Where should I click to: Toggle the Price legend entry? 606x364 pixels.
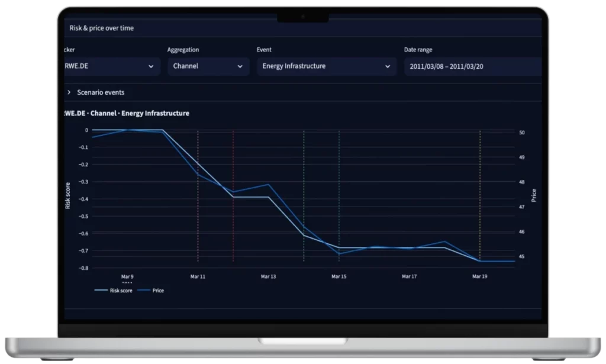pyautogui.click(x=151, y=290)
